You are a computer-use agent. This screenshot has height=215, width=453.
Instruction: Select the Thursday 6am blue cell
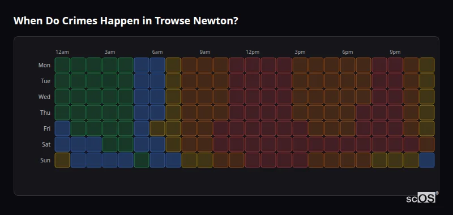click(x=157, y=113)
